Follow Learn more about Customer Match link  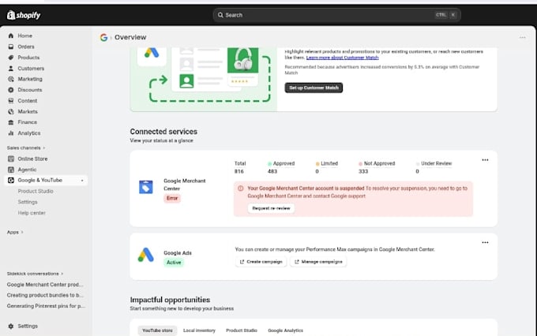[x=343, y=58]
